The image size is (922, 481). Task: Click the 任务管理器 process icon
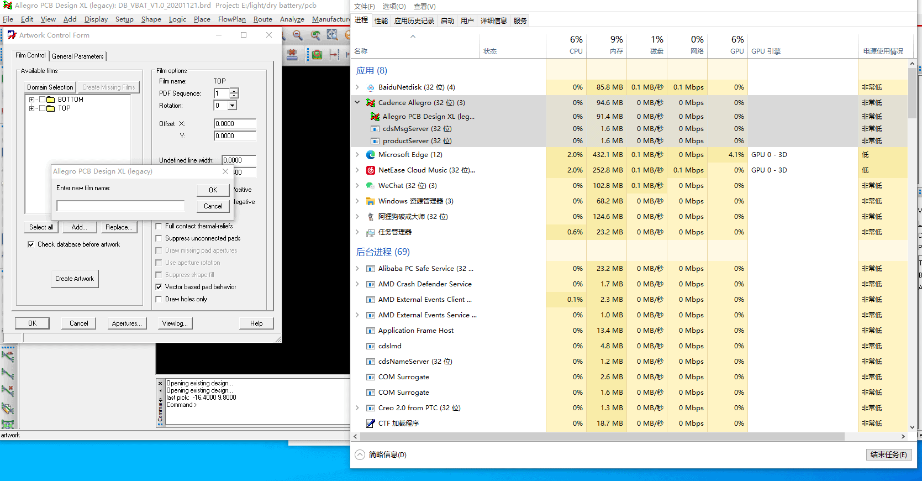click(371, 232)
